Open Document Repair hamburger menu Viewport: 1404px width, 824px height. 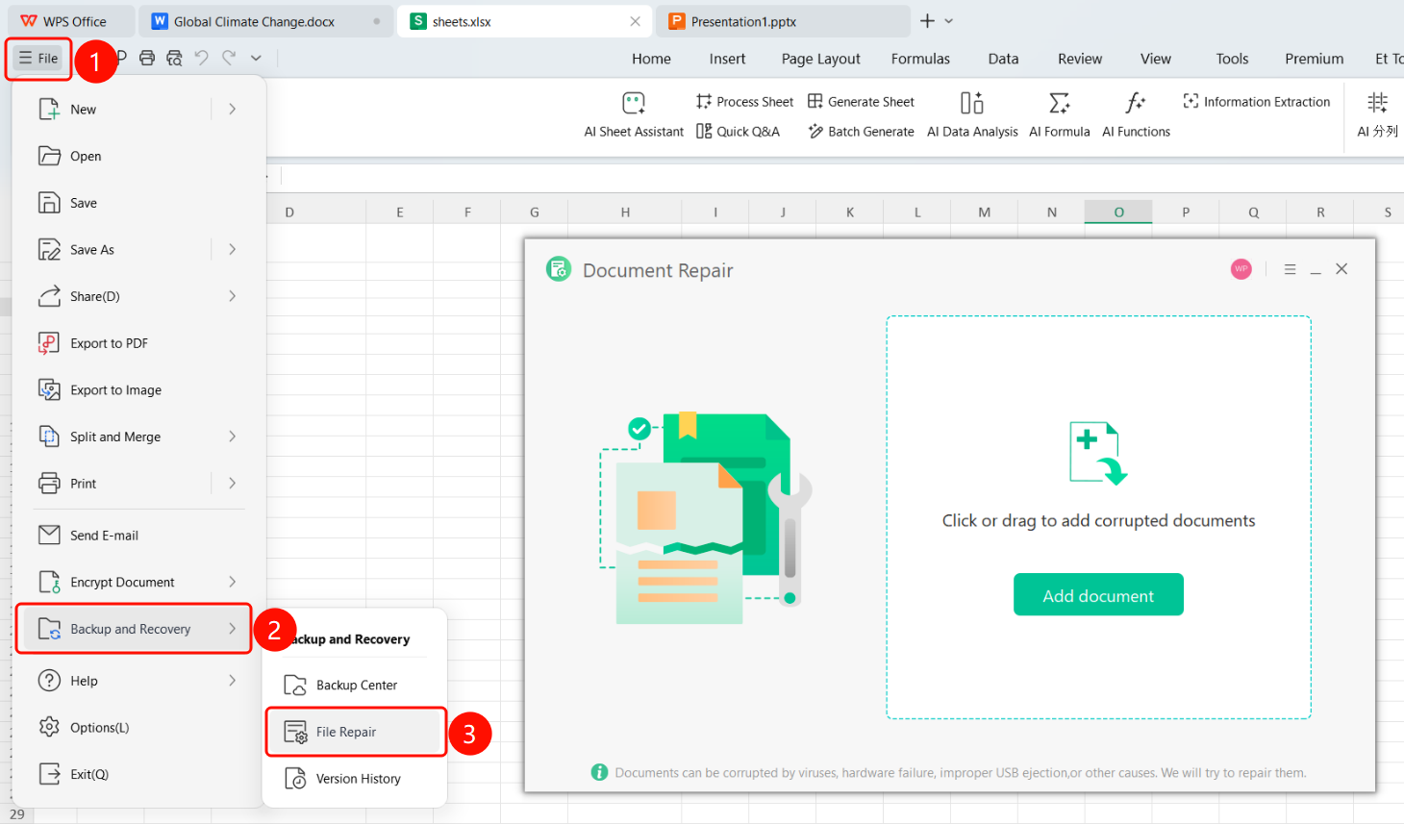1290,269
